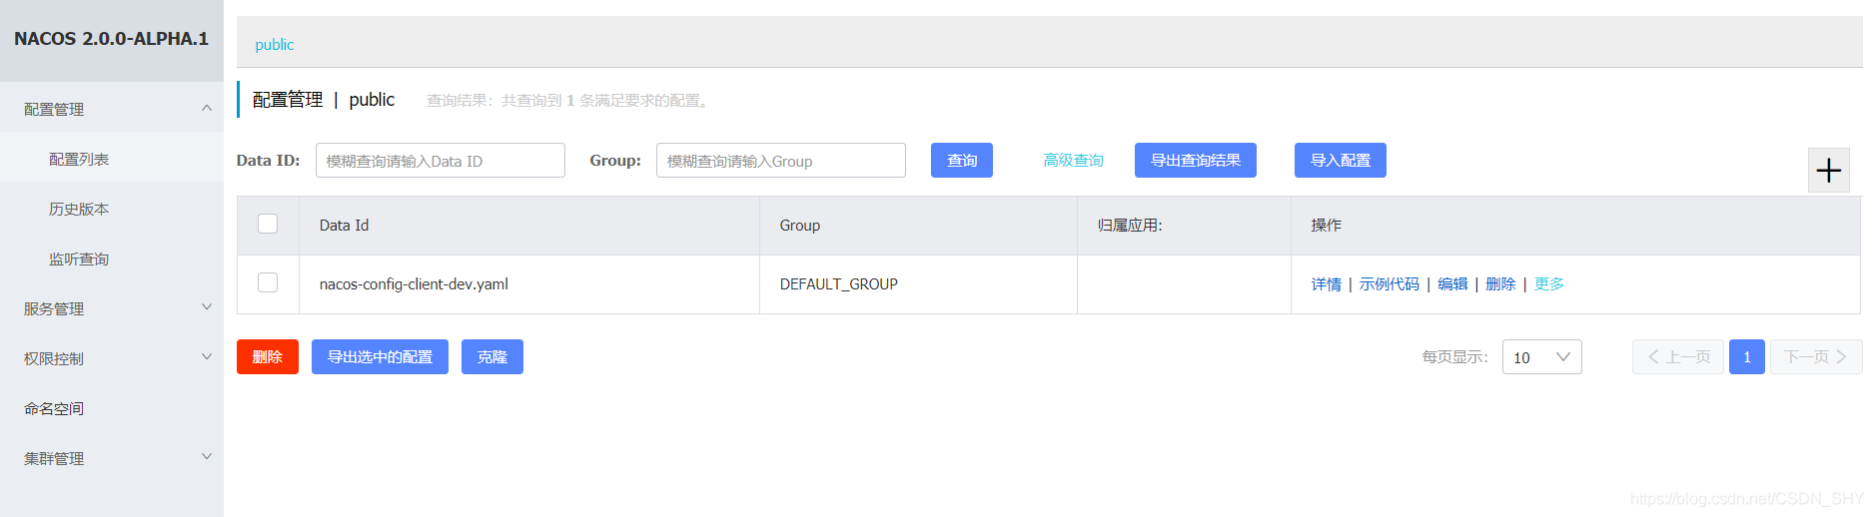Open 高级查询 advanced search
The height and width of the screenshot is (517, 1874).
[1073, 161]
